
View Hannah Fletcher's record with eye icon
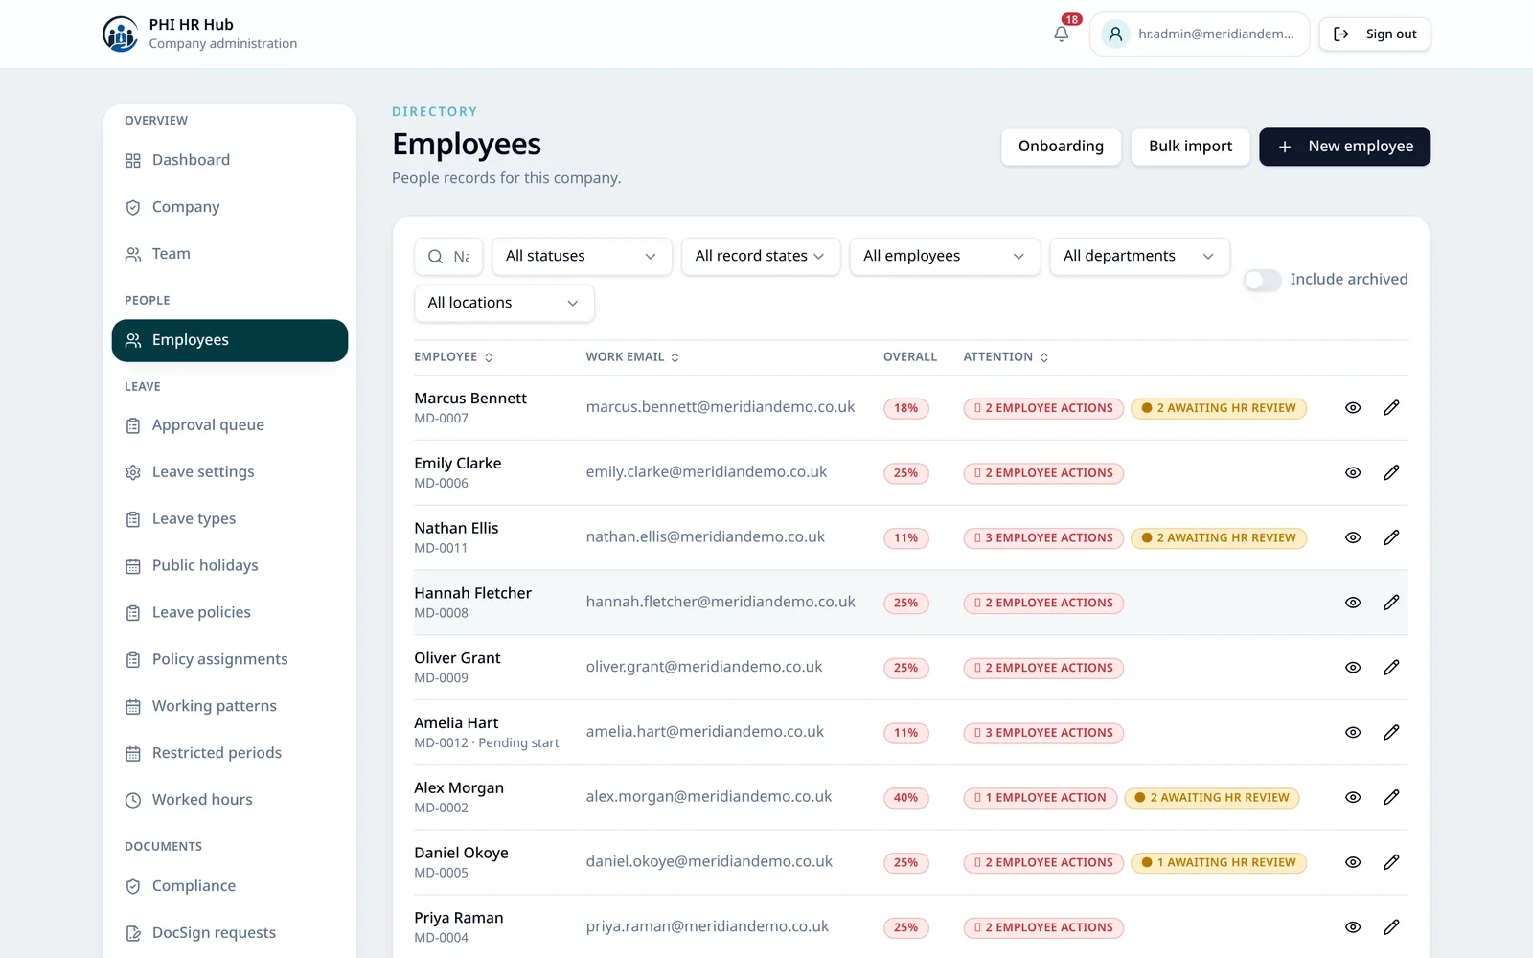pyautogui.click(x=1353, y=603)
